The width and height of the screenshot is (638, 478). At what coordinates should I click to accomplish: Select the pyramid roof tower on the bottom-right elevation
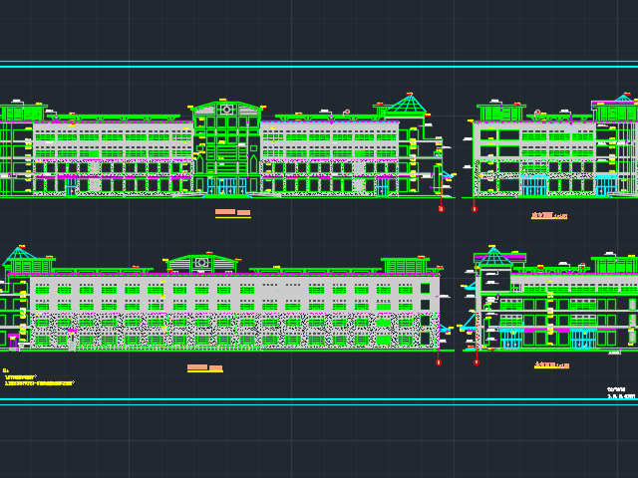[x=491, y=257]
